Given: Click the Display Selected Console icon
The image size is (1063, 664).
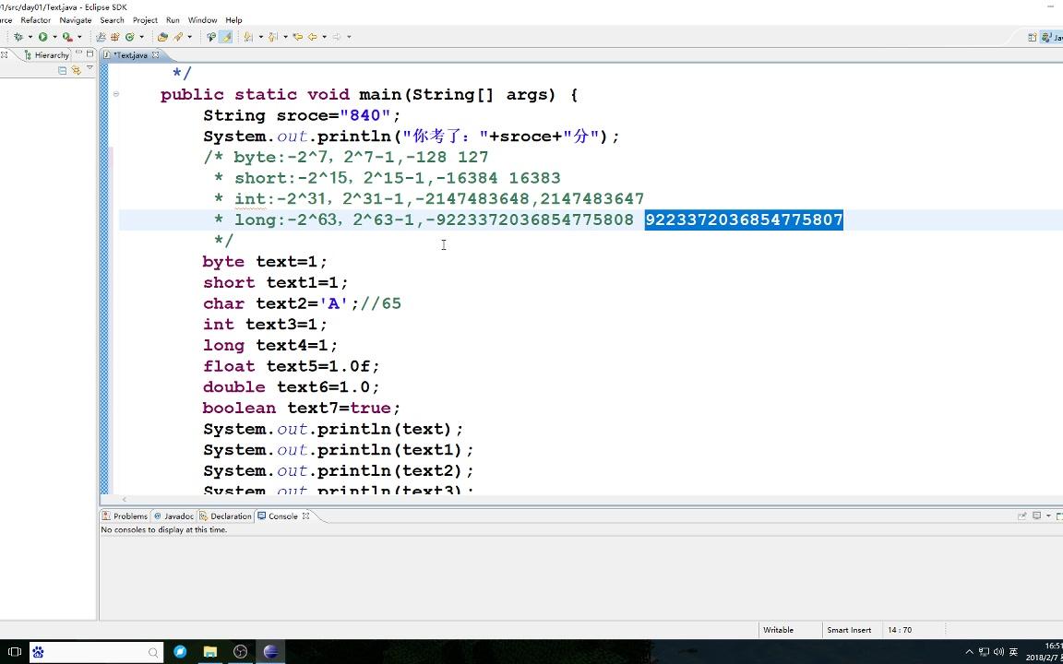Looking at the screenshot, I should (1036, 516).
